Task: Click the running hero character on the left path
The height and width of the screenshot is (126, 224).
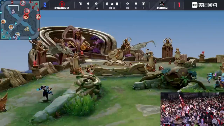Action: (45, 93)
